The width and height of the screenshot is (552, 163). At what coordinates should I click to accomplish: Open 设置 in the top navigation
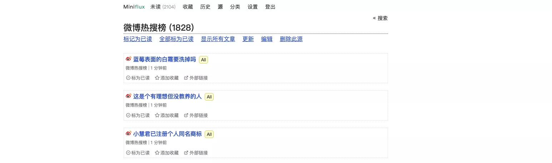tap(253, 7)
